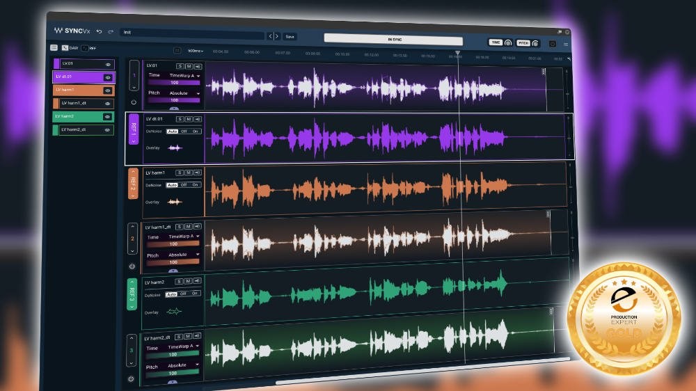Set LV harm2 DeNoise to On
The height and width of the screenshot is (391, 696).
coord(194,294)
